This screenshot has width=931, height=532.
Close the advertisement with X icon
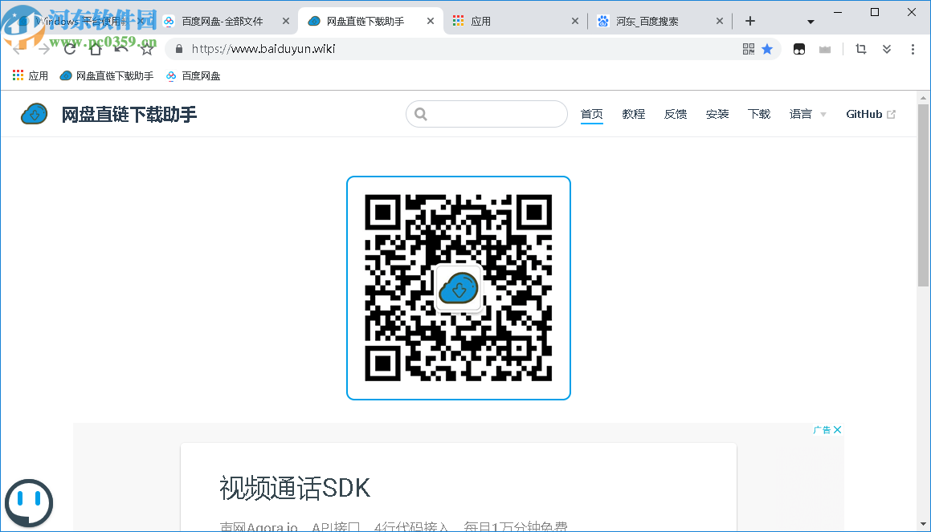tap(837, 429)
